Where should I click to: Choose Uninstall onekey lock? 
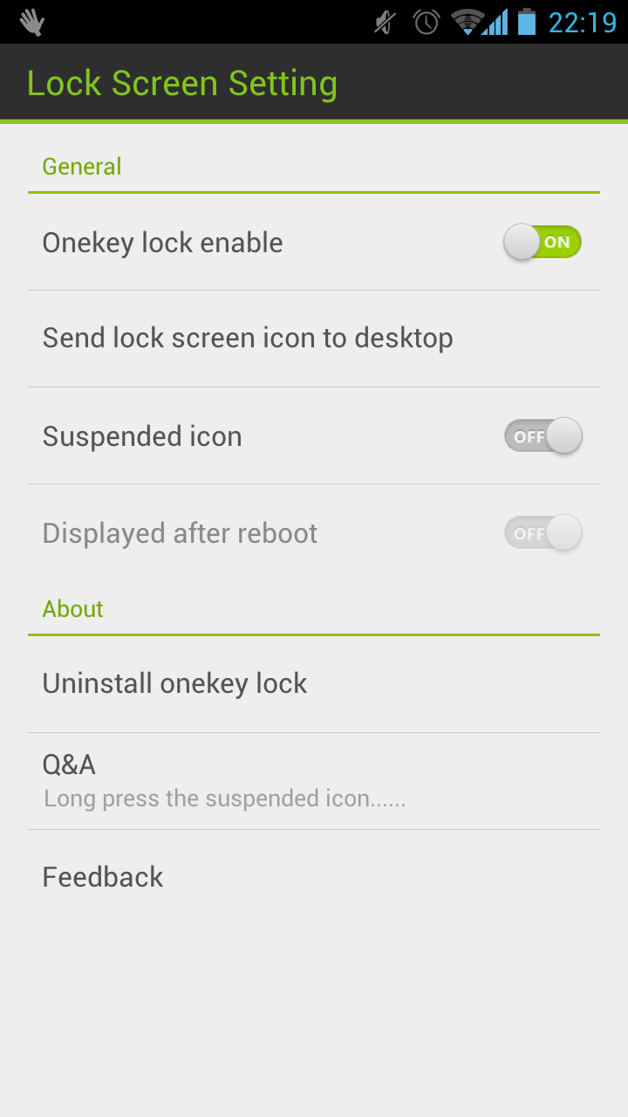314,684
